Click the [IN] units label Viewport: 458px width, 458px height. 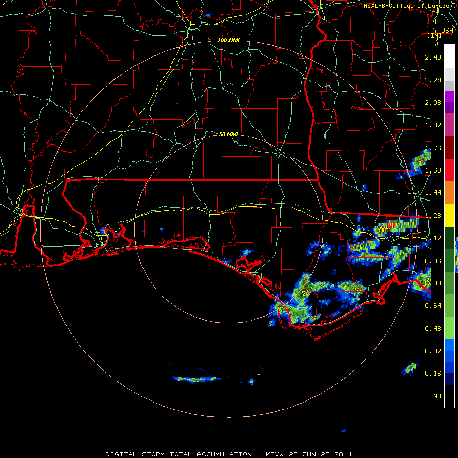pos(435,35)
